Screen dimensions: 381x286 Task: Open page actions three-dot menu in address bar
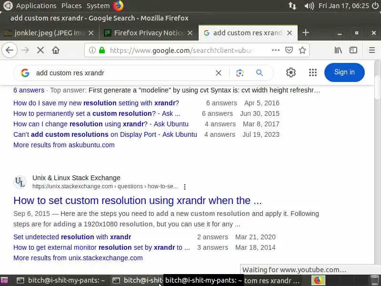click(276, 51)
